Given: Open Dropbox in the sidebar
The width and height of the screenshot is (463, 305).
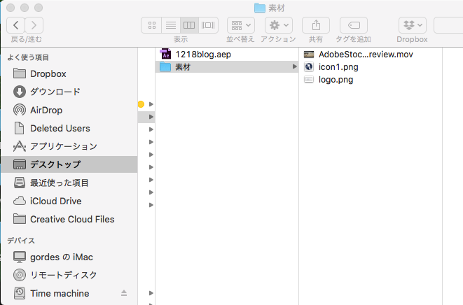Looking at the screenshot, I should coord(69,73).
